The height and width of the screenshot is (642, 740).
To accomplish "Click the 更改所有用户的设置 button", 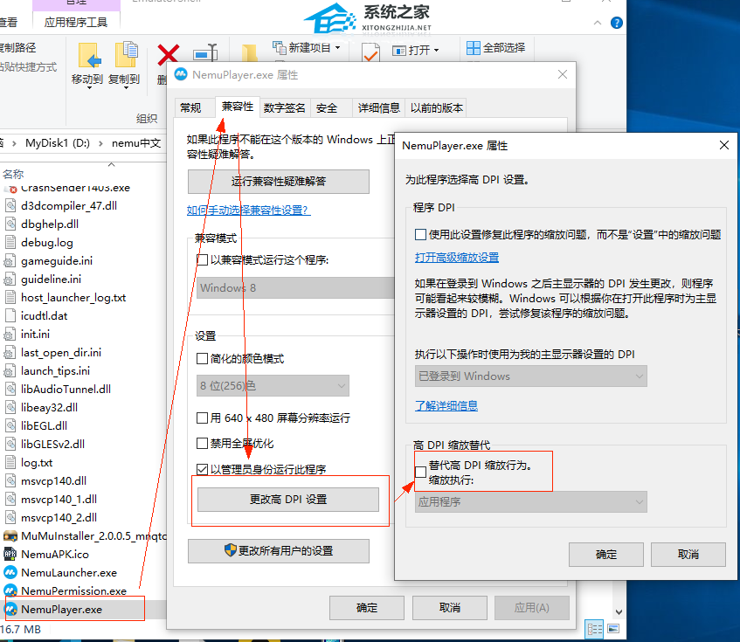I will tap(279, 550).
